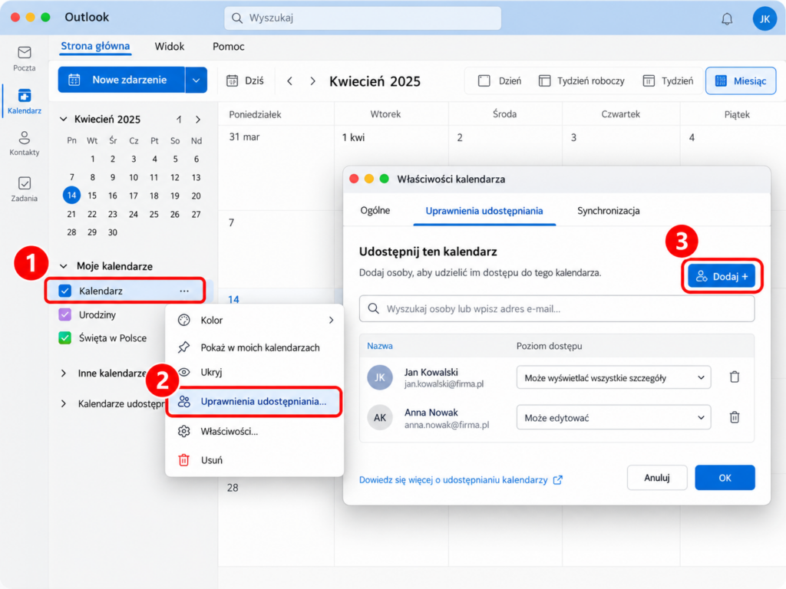This screenshot has width=786, height=589.
Task: Click Jan Kowalski's JK avatar
Action: pos(379,377)
